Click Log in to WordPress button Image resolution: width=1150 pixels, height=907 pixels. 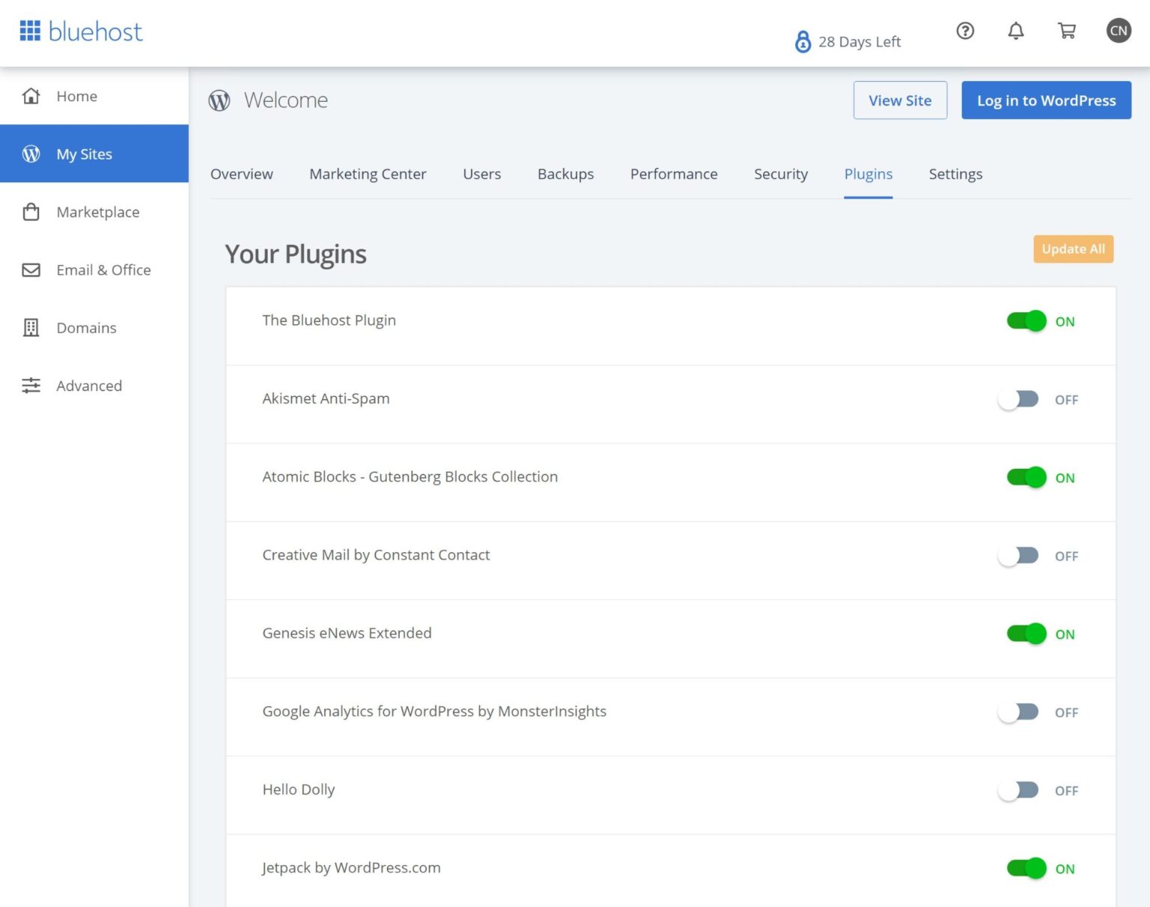click(x=1046, y=100)
